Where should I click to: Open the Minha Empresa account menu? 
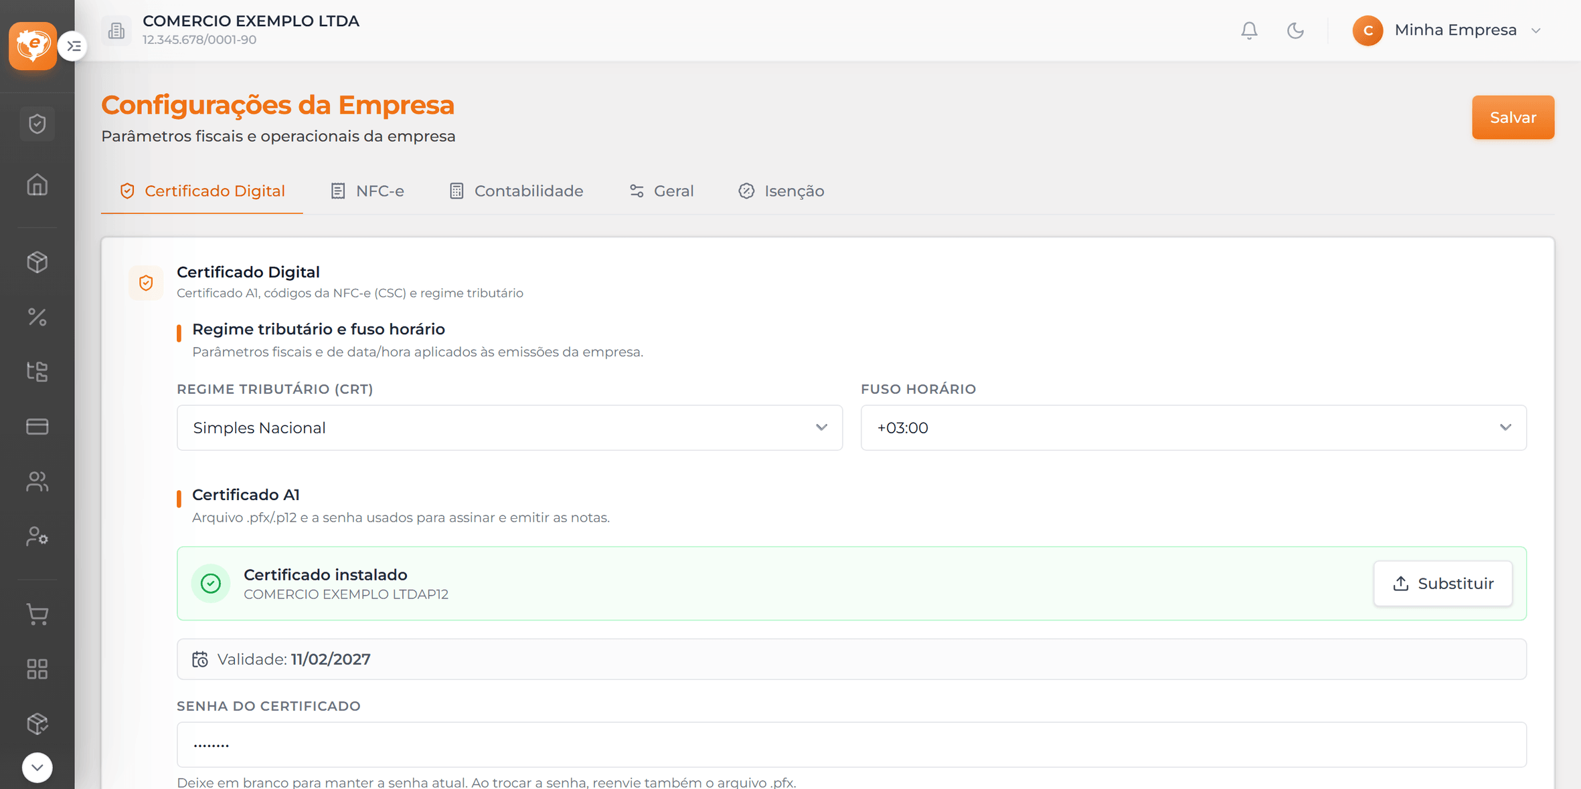[1448, 31]
